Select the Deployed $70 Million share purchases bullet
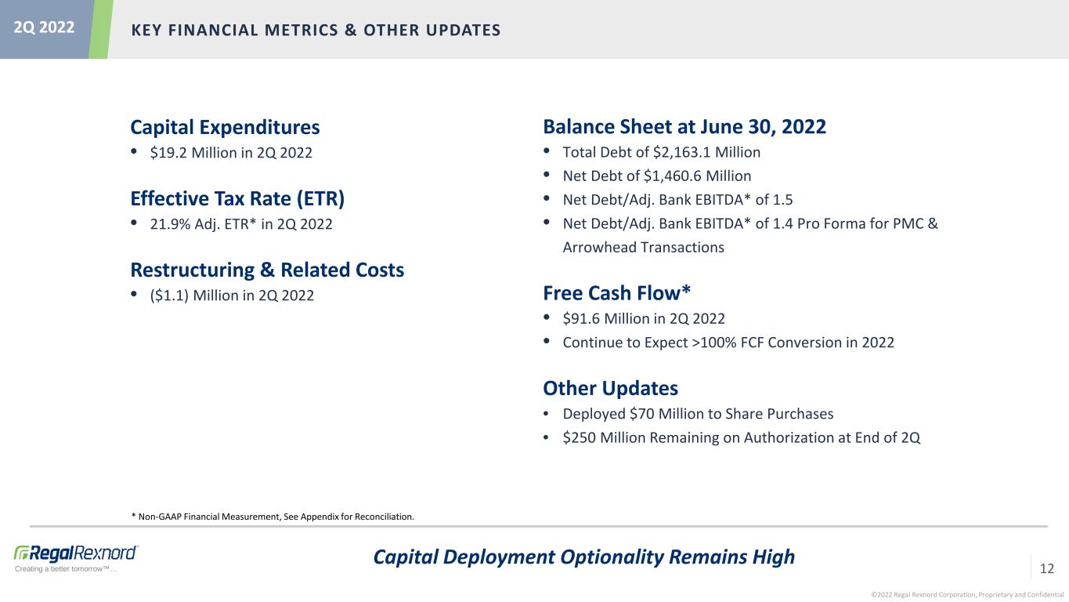The width and height of the screenshot is (1069, 602). tap(698, 414)
